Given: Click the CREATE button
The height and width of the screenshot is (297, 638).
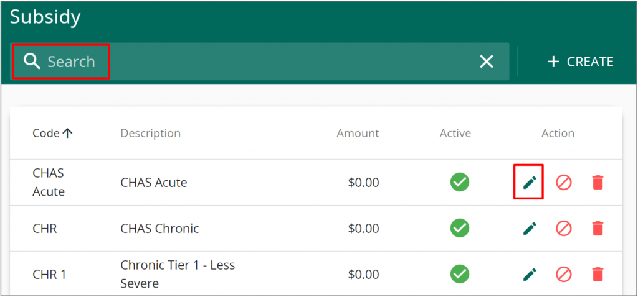Looking at the screenshot, I should tap(581, 62).
